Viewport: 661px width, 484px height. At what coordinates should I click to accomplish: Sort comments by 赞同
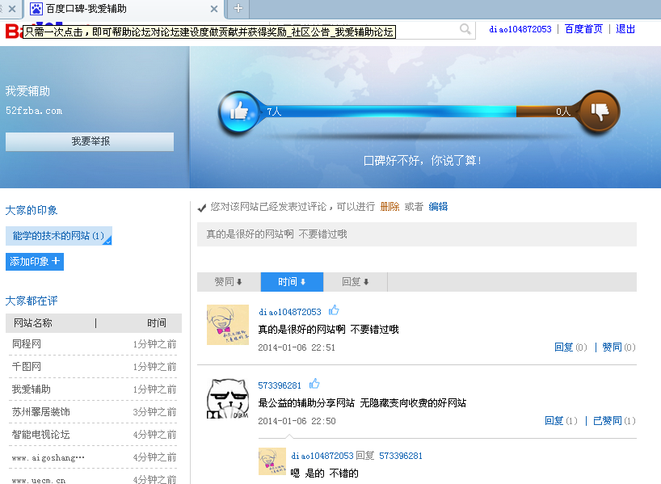pos(229,282)
